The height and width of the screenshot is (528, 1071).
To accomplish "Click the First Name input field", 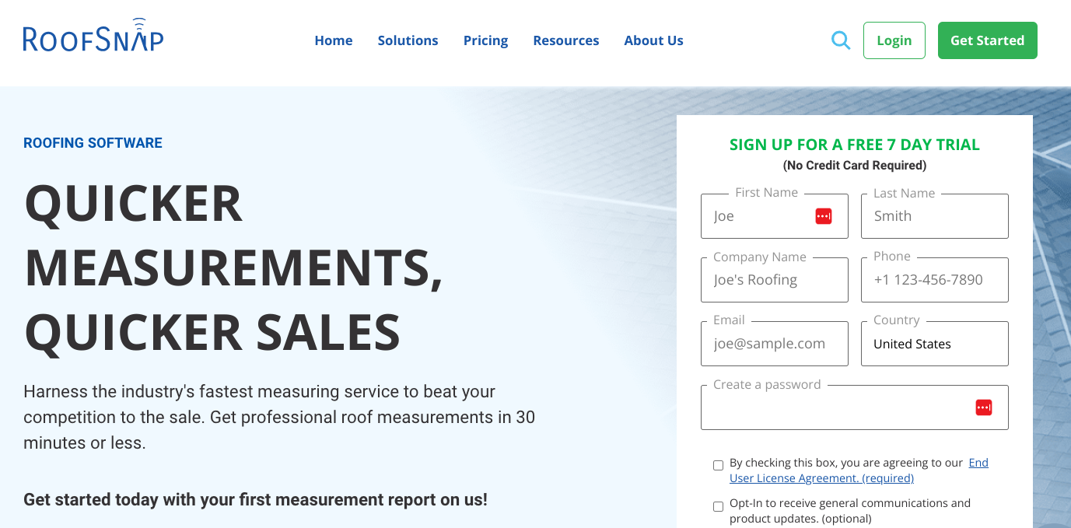I will tap(758, 215).
